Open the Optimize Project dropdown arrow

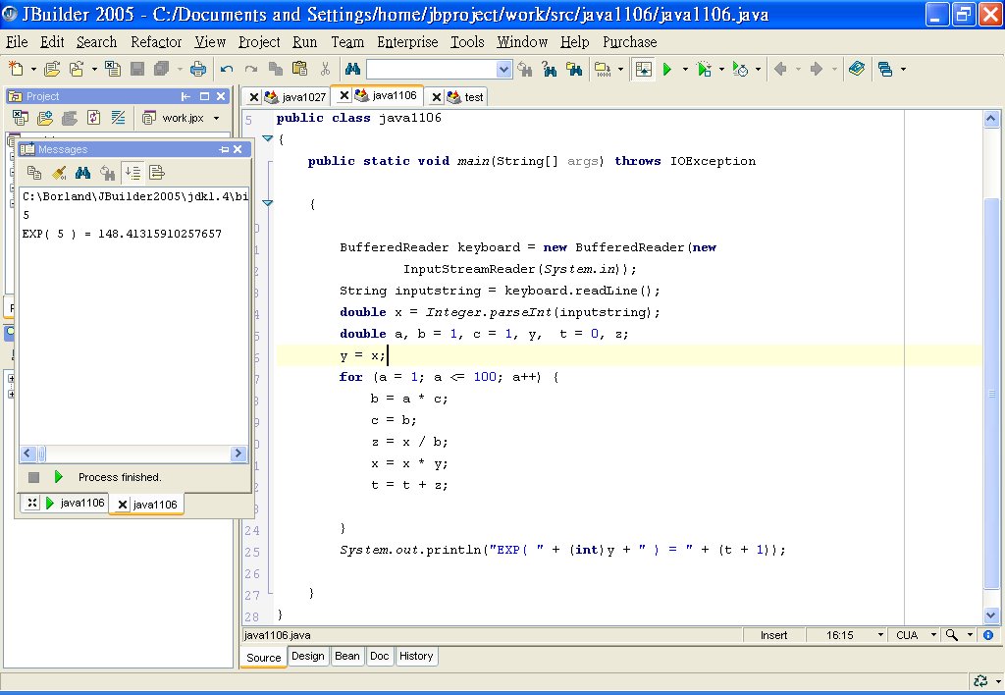click(x=759, y=69)
